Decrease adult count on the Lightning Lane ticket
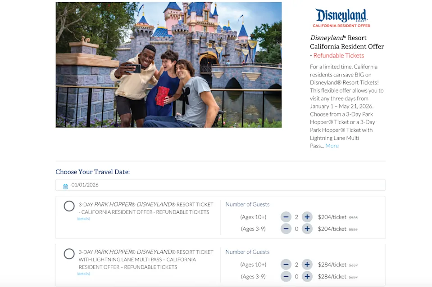The width and height of the screenshot is (432, 287). (x=286, y=265)
